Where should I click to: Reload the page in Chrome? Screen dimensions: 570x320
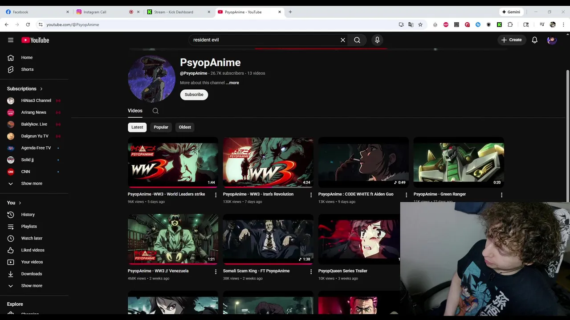(28, 24)
